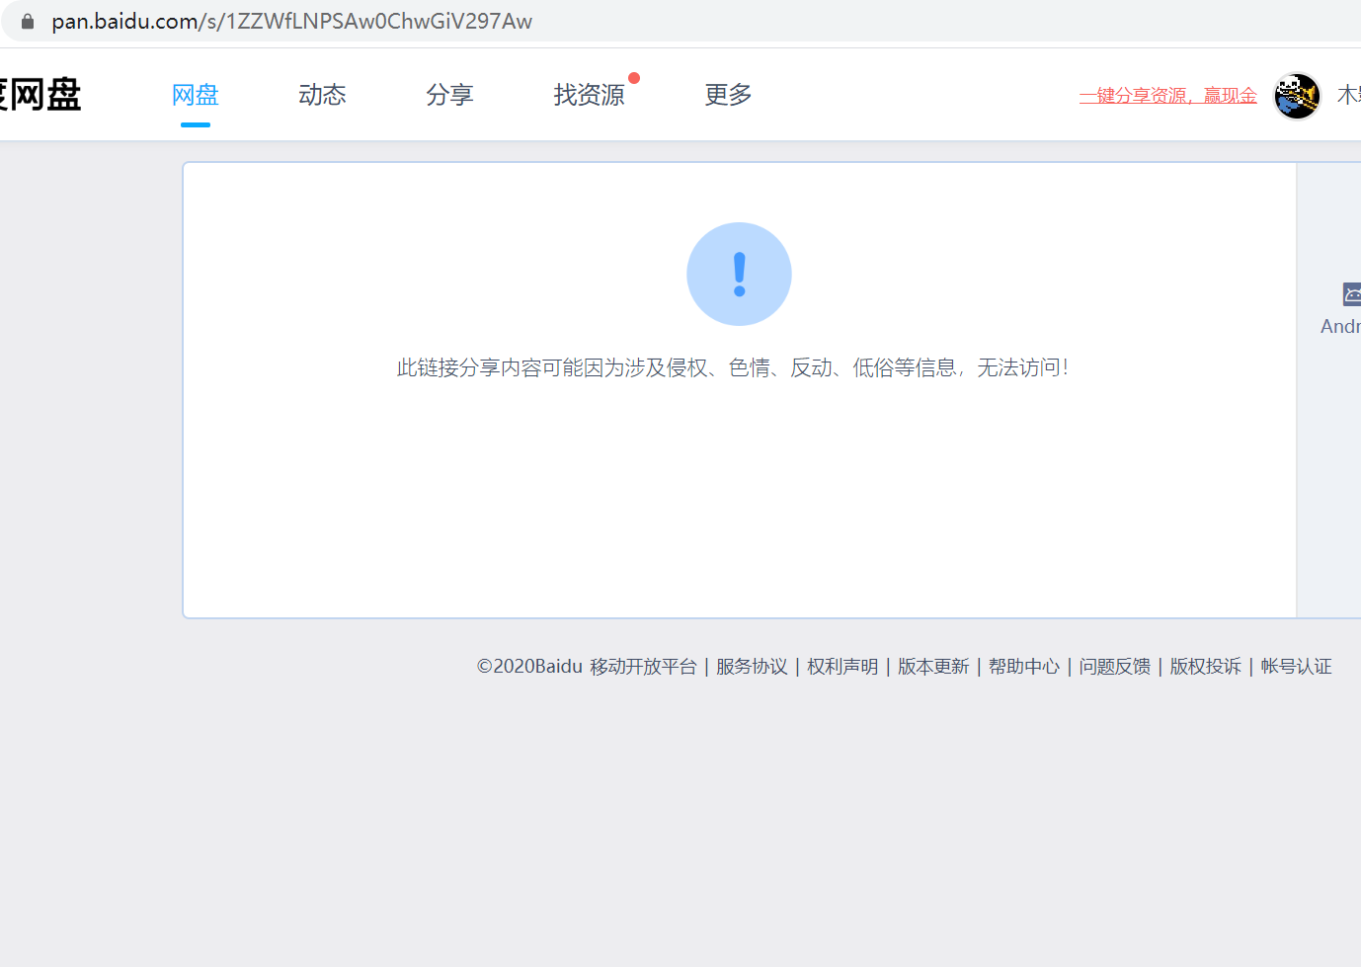1361x967 pixels.
Task: Open the 移动开放平台 footer link
Action: [644, 667]
